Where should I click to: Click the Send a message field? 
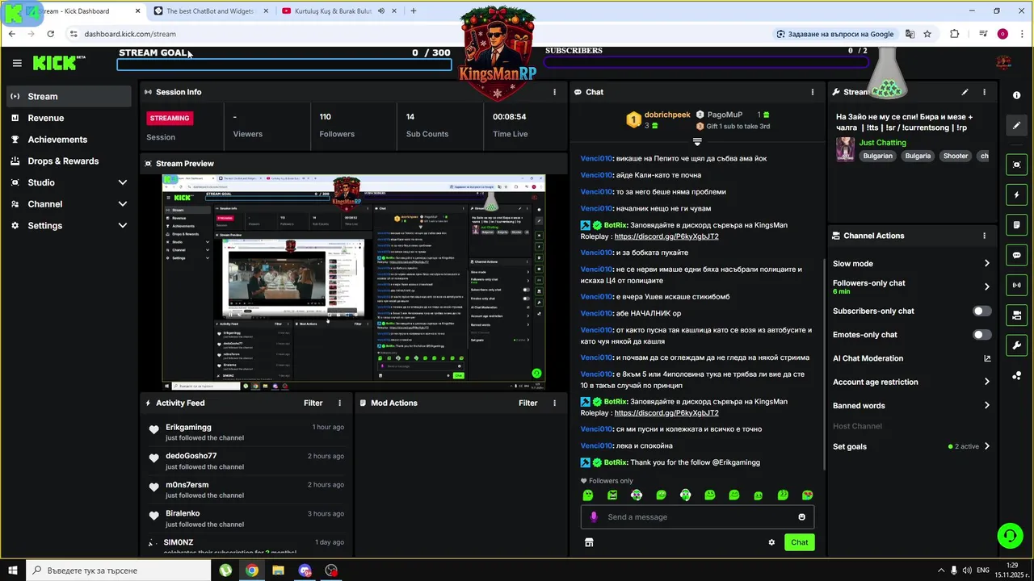pos(697,516)
